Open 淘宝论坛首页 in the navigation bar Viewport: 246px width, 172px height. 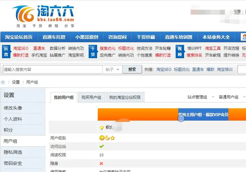pyautogui.click(x=19, y=37)
